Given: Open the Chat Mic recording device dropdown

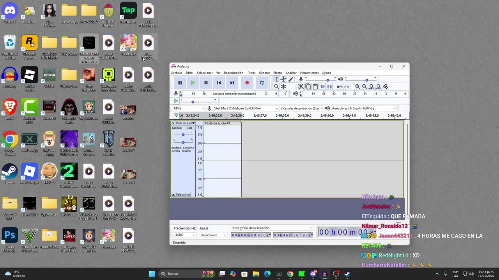Looking at the screenshot, I should coord(246,108).
